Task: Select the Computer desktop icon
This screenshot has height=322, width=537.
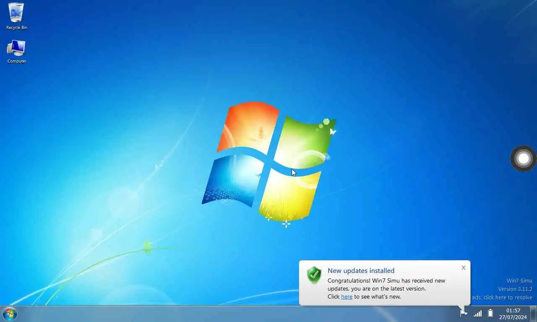Action: tap(16, 51)
